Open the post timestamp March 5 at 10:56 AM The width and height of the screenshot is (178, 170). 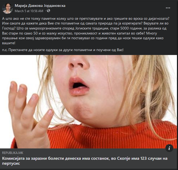pyautogui.click(x=29, y=11)
